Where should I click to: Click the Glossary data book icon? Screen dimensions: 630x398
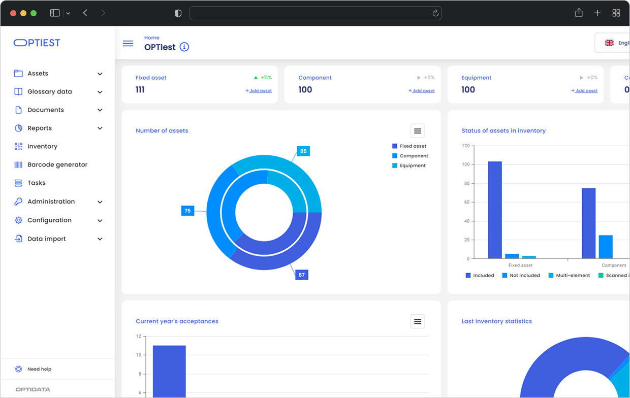[18, 92]
